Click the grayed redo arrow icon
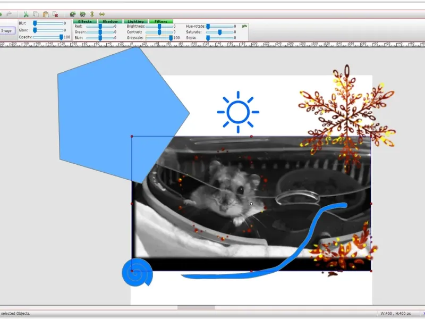 9,14
